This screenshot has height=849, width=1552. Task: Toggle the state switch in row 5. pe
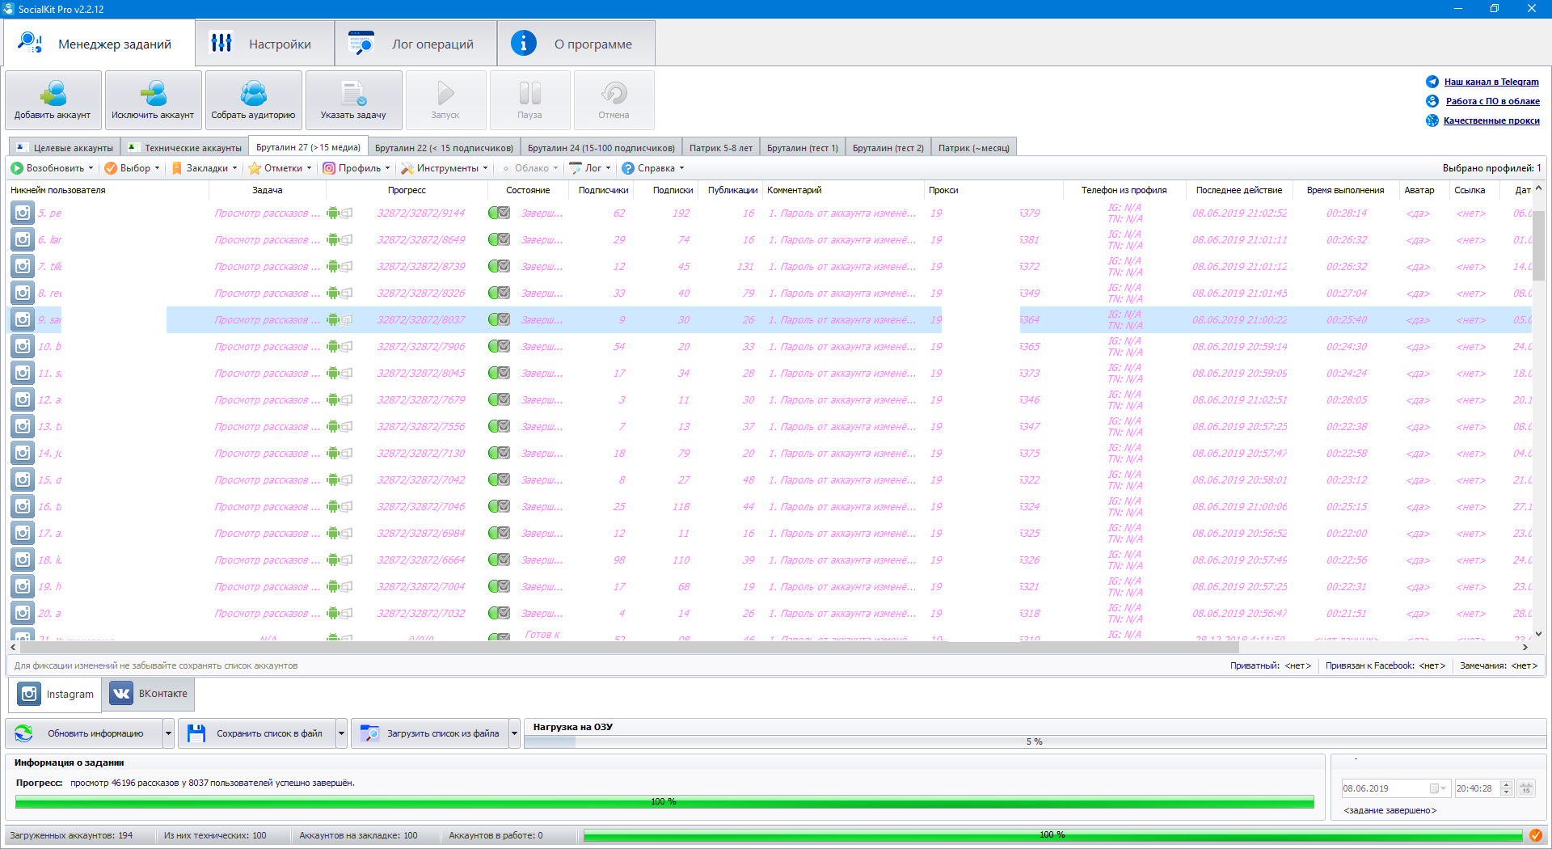499,213
